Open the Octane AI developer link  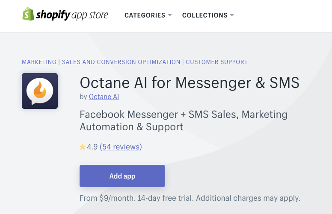104,97
